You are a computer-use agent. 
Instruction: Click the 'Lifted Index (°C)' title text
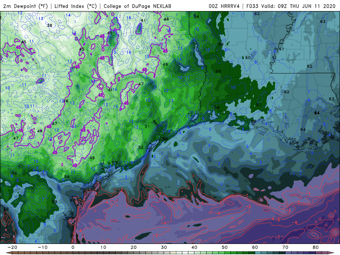76,6
